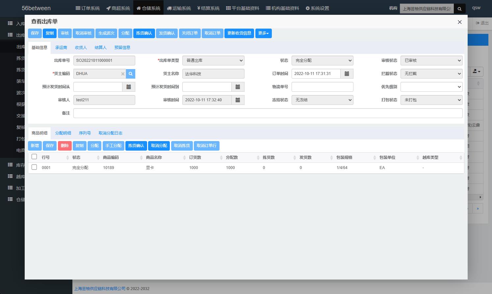Click the 加工 sidebar list icon
The image size is (492, 294).
(10, 188)
